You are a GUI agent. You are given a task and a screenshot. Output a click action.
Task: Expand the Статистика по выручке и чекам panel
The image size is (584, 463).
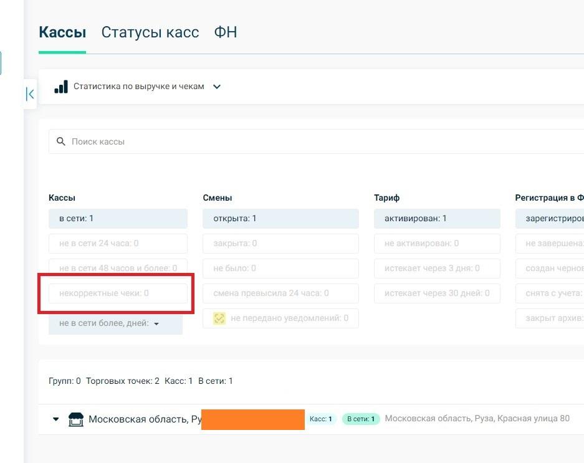pyautogui.click(x=217, y=87)
